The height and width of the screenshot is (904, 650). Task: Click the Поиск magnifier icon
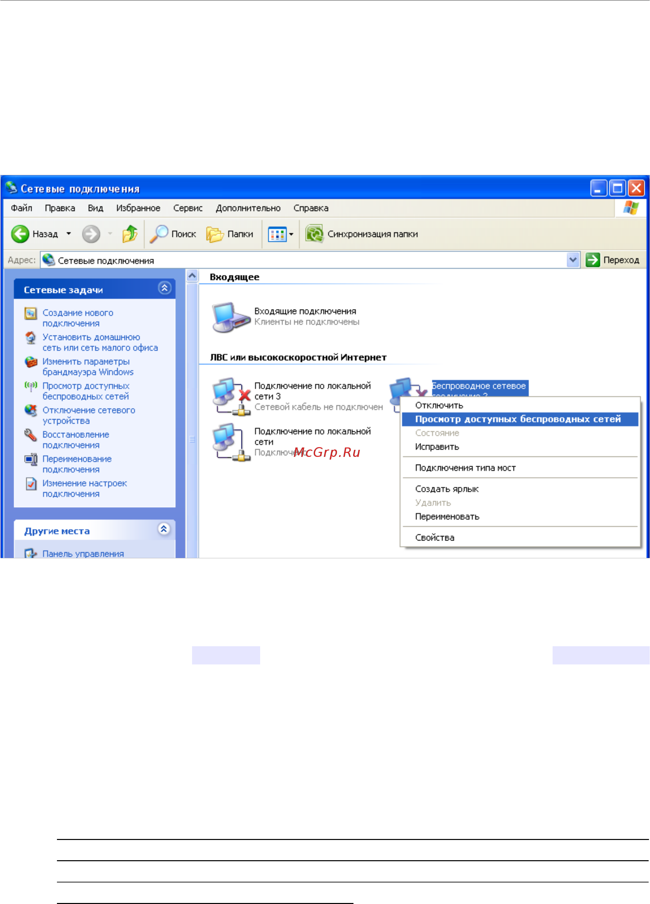tap(158, 234)
